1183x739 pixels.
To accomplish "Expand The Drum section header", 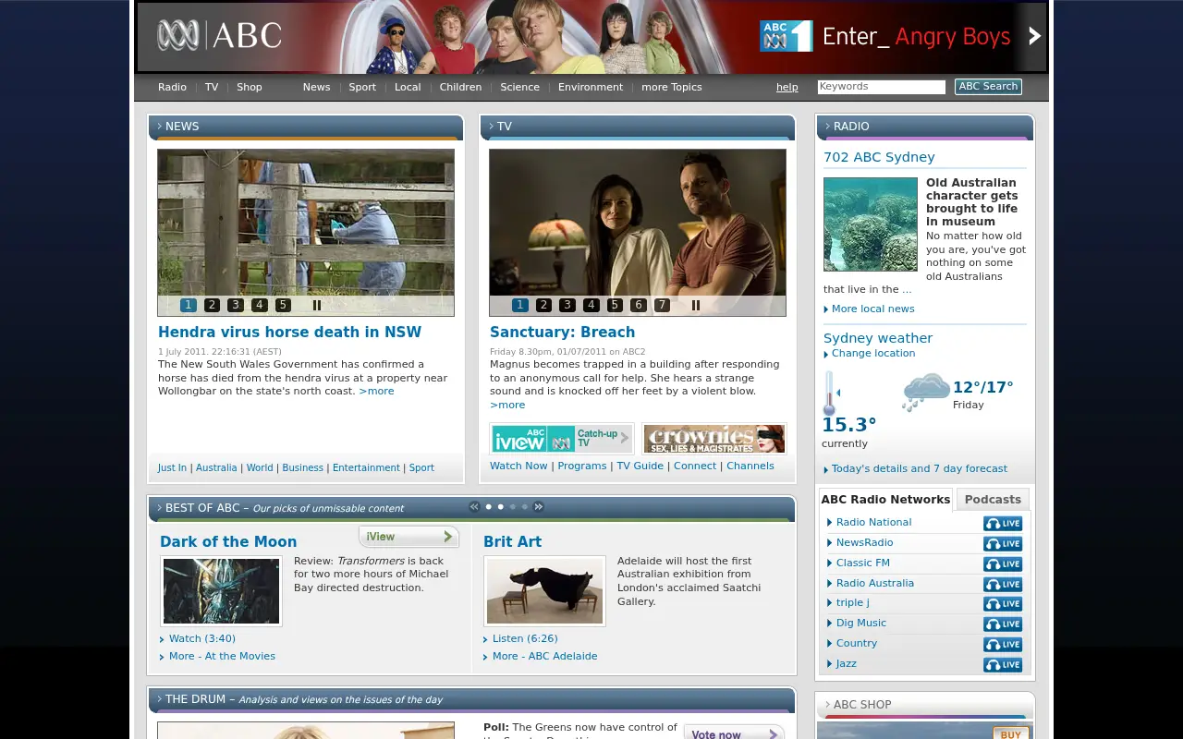I will coord(471,699).
